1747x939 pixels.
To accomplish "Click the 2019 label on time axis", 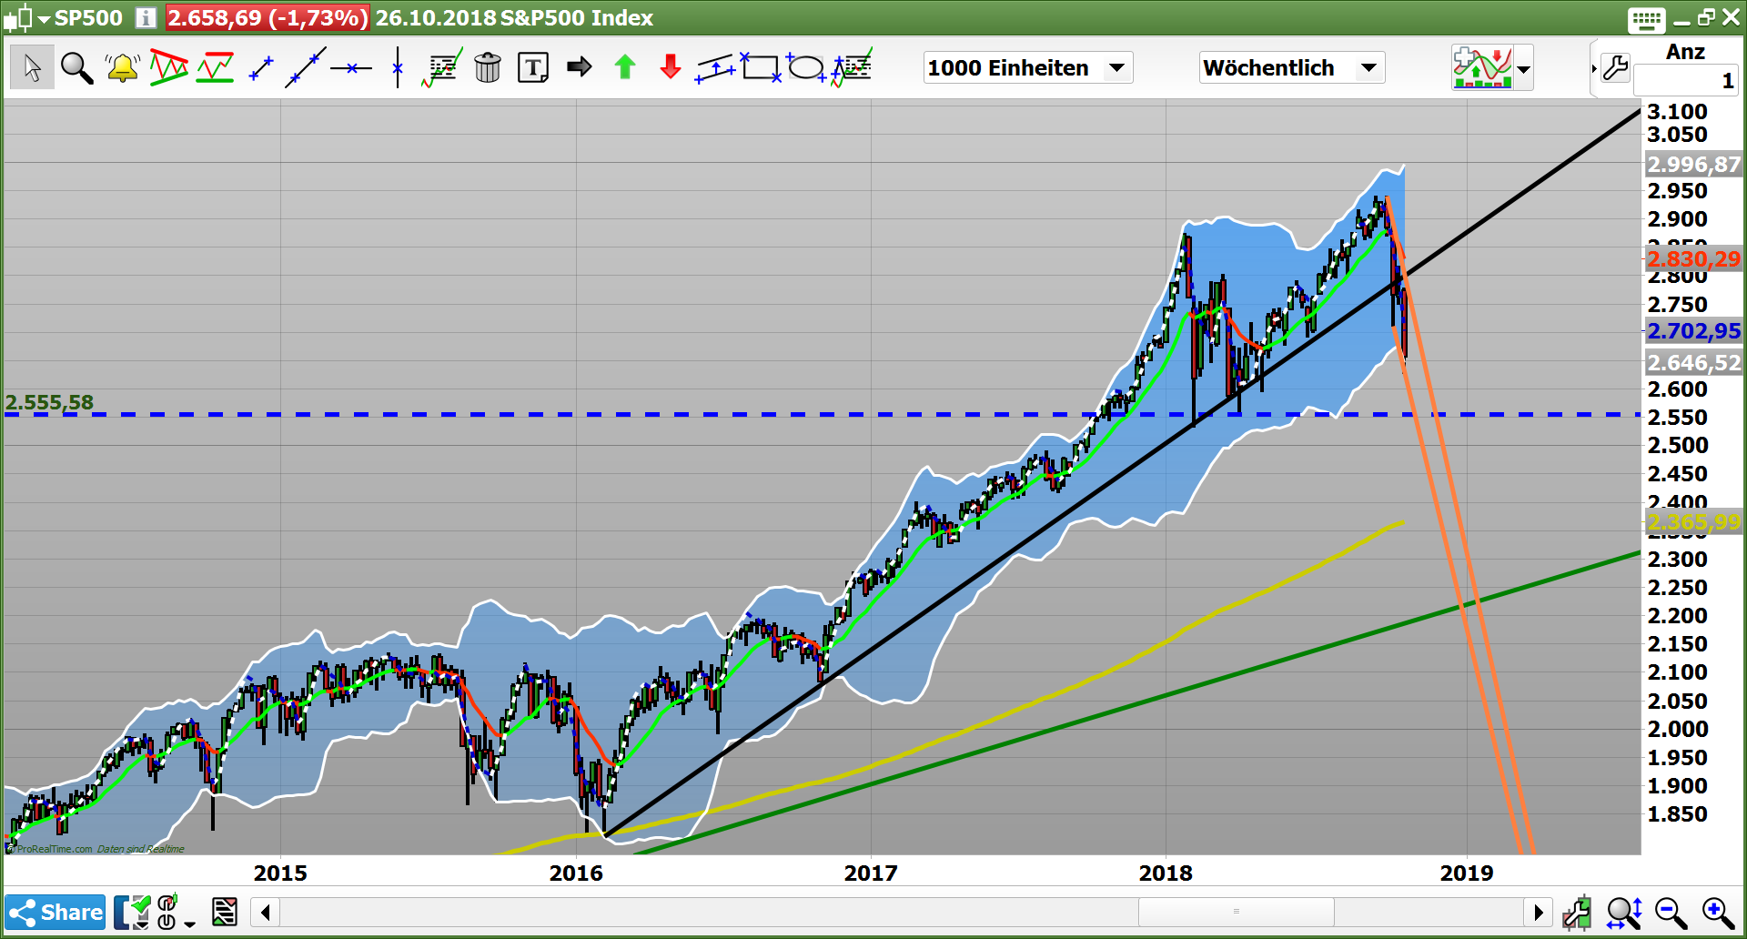I will 1467,873.
